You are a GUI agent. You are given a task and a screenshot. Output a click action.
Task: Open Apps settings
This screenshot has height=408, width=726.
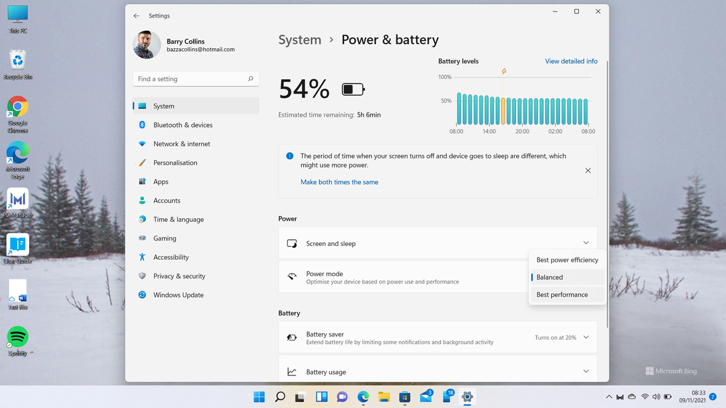click(160, 181)
